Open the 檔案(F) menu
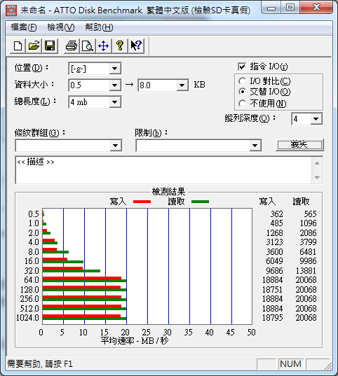Screen dimensions: 338x376 tap(24, 27)
